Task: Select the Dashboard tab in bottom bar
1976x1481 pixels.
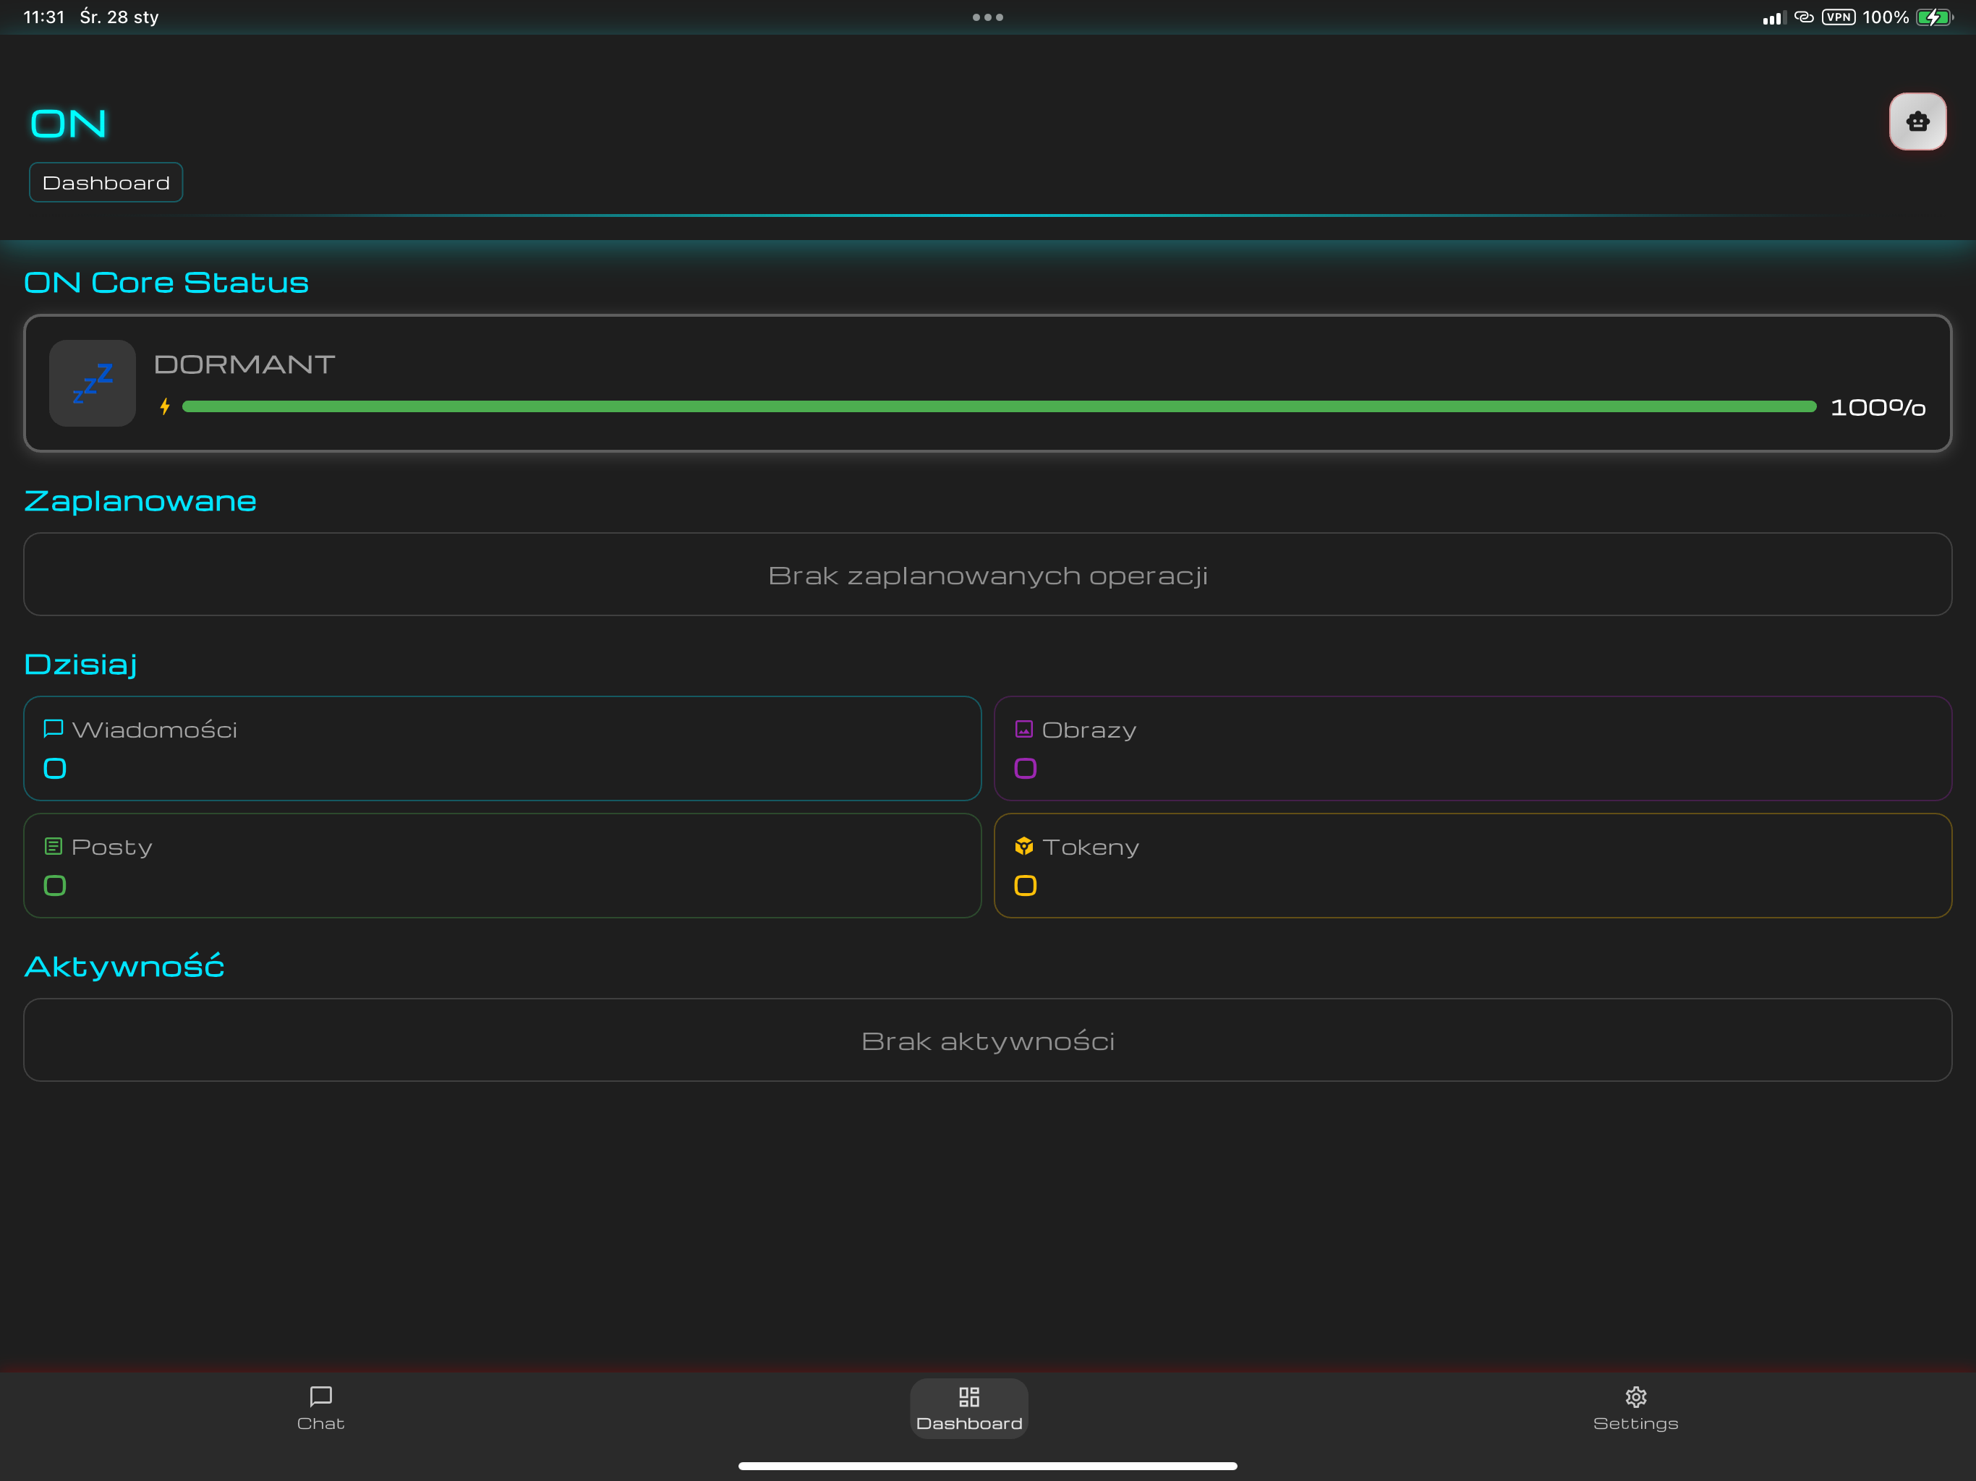Action: pyautogui.click(x=969, y=1409)
